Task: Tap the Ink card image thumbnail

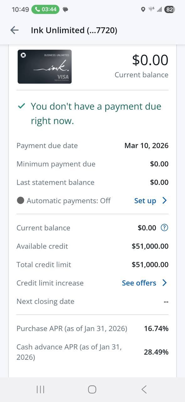Action: (x=45, y=67)
